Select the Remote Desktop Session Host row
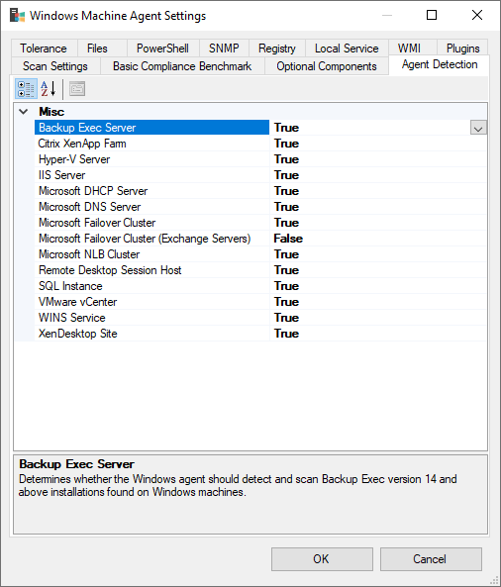 point(152,270)
